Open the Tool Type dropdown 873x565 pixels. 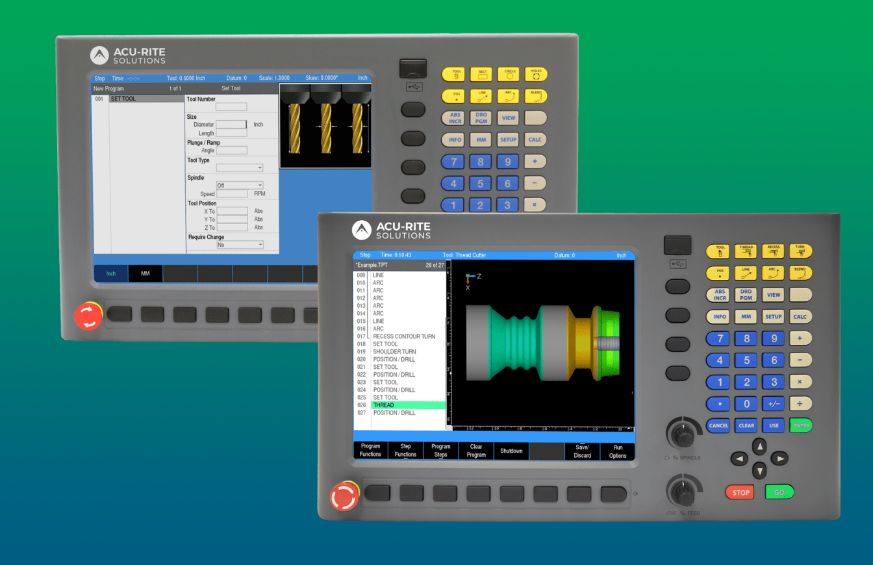239,168
